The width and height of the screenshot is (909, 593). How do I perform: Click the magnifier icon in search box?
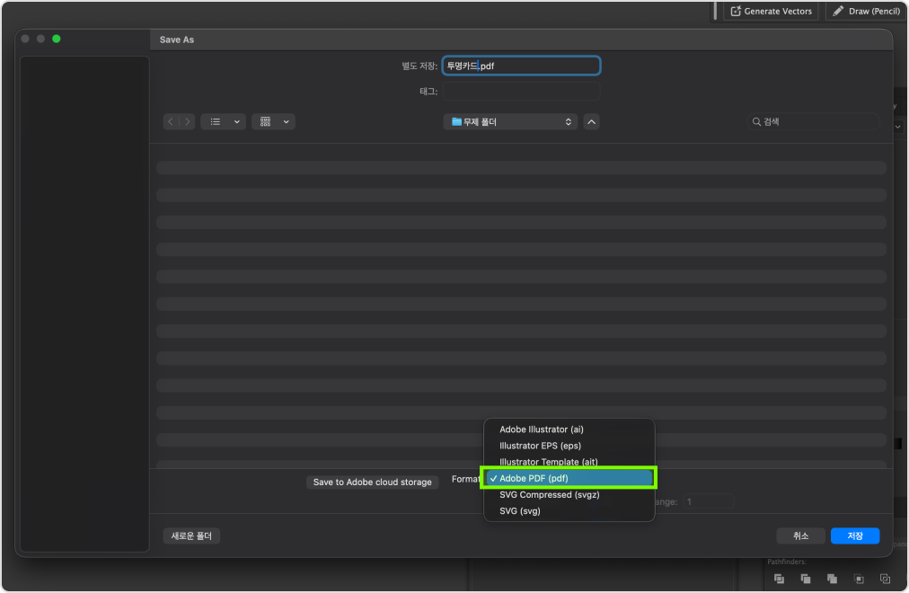pos(757,121)
